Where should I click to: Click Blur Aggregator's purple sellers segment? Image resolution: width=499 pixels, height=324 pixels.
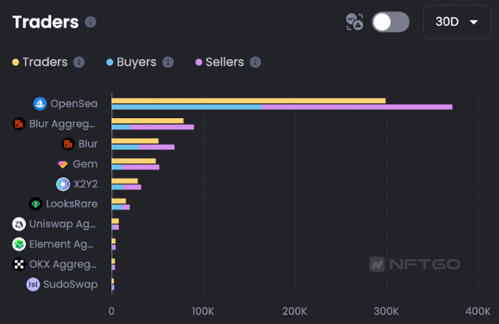[x=162, y=127]
